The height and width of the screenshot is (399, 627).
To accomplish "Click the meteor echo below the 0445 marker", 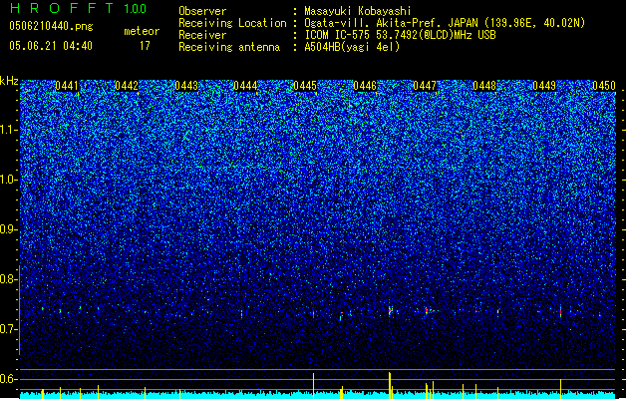I will pos(313,314).
